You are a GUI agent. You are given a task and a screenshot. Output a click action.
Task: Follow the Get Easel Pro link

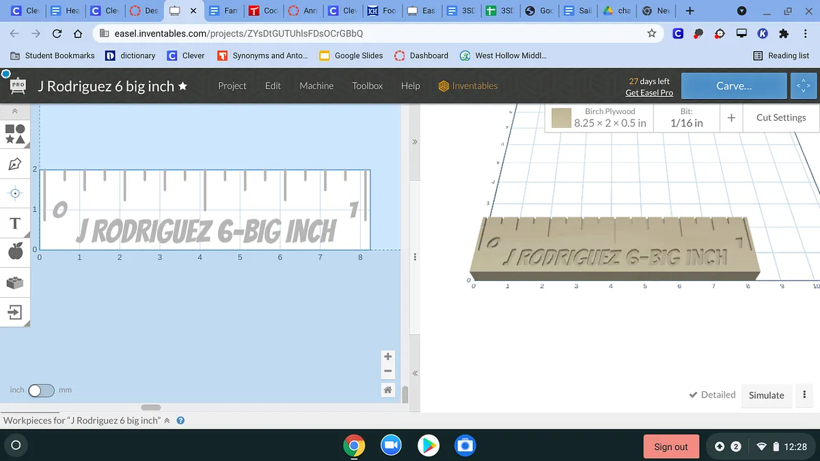(x=648, y=93)
